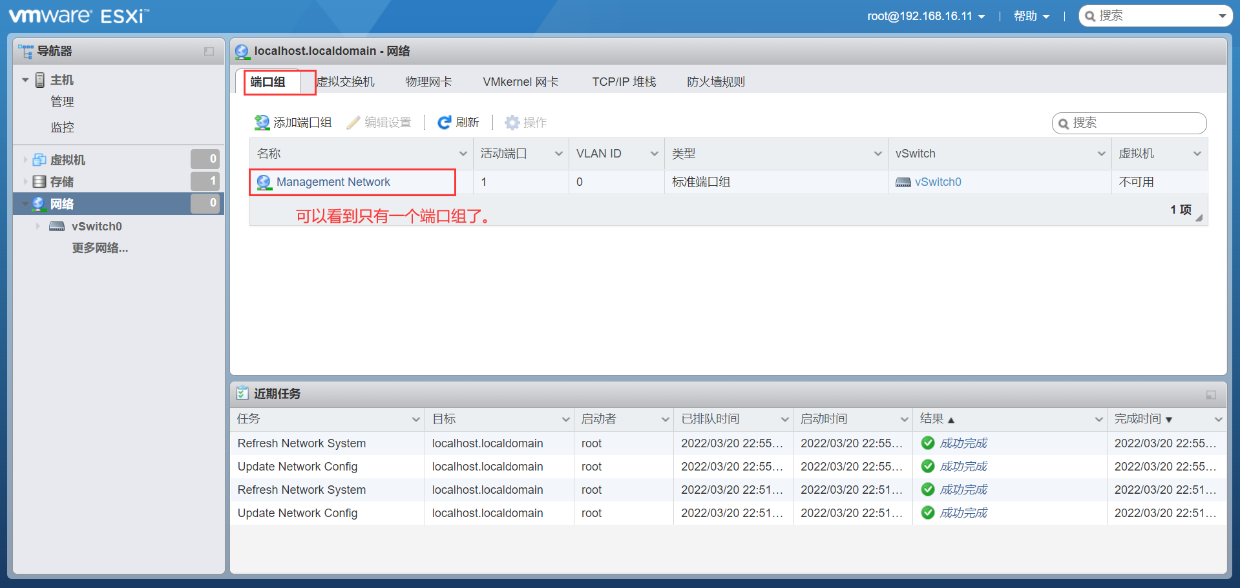The image size is (1240, 588).
Task: Click the Refresh icon on the toolbar
Action: pos(445,122)
